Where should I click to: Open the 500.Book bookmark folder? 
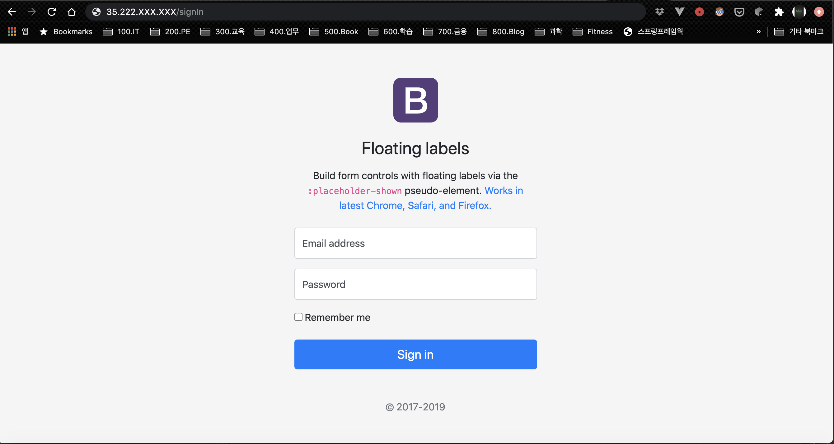coord(334,31)
